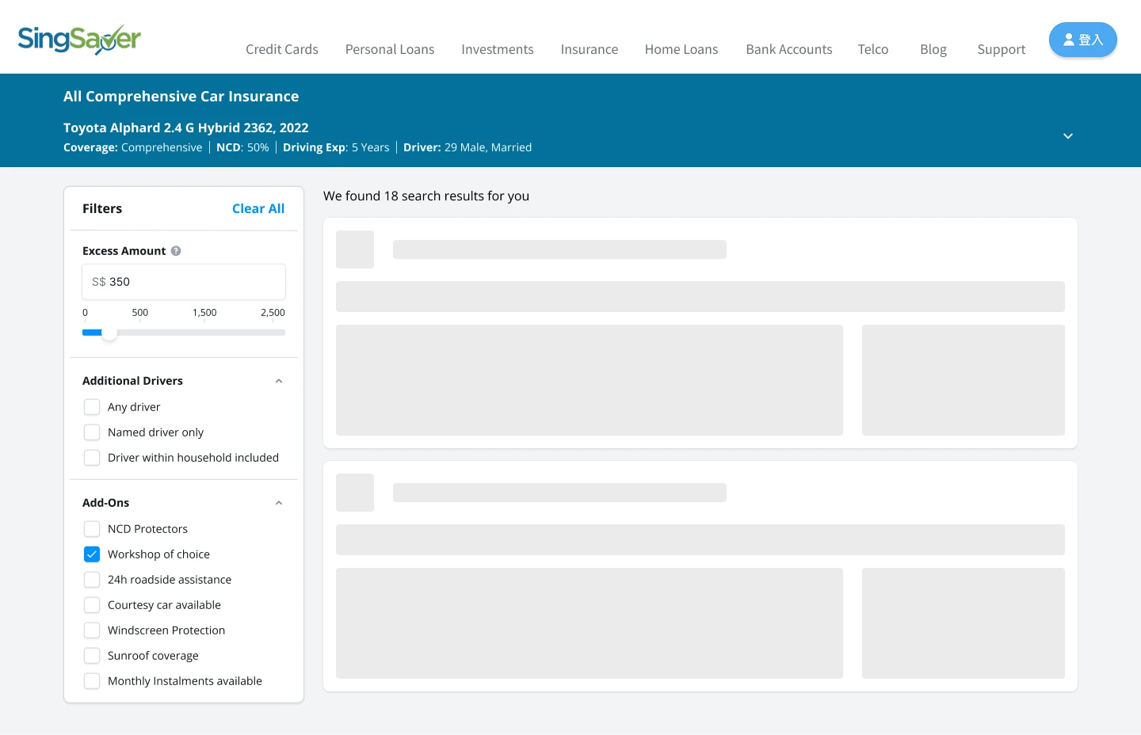Open the Insurance menu
The width and height of the screenshot is (1141, 735).
click(590, 49)
